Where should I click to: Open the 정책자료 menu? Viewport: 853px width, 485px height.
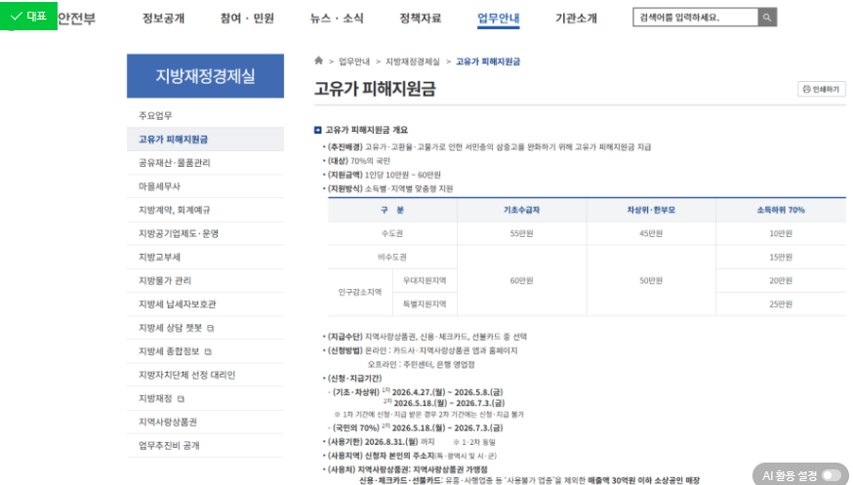(421, 19)
